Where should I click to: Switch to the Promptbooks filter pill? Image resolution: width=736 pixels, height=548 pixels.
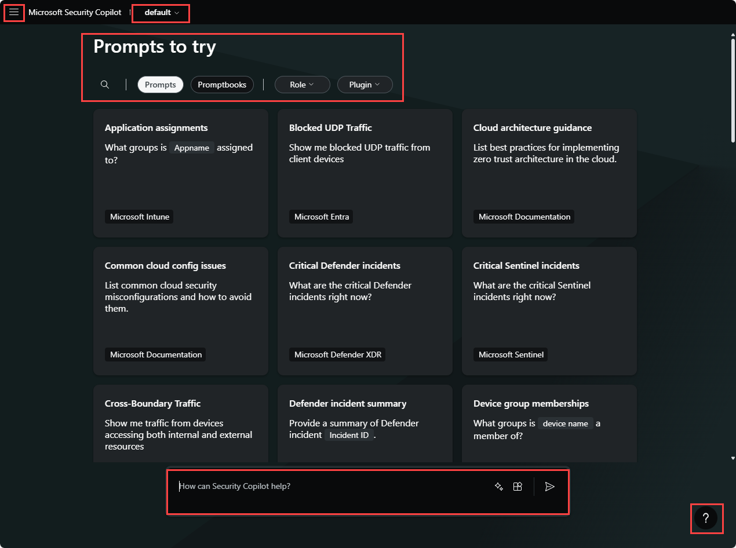point(222,84)
